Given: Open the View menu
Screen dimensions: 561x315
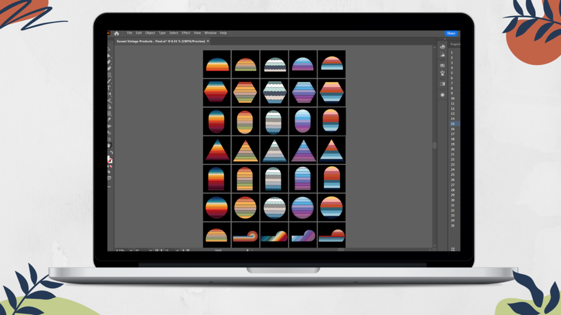Looking at the screenshot, I should tap(197, 33).
